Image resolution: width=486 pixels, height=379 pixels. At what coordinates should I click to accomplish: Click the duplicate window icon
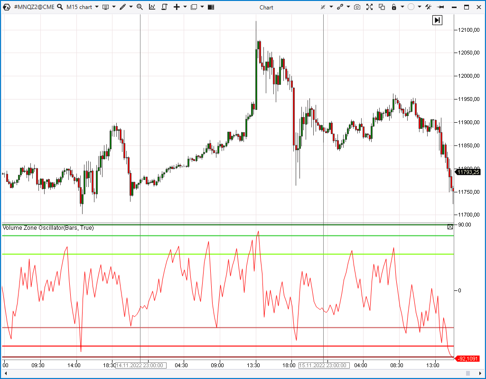pyautogui.click(x=382, y=7)
